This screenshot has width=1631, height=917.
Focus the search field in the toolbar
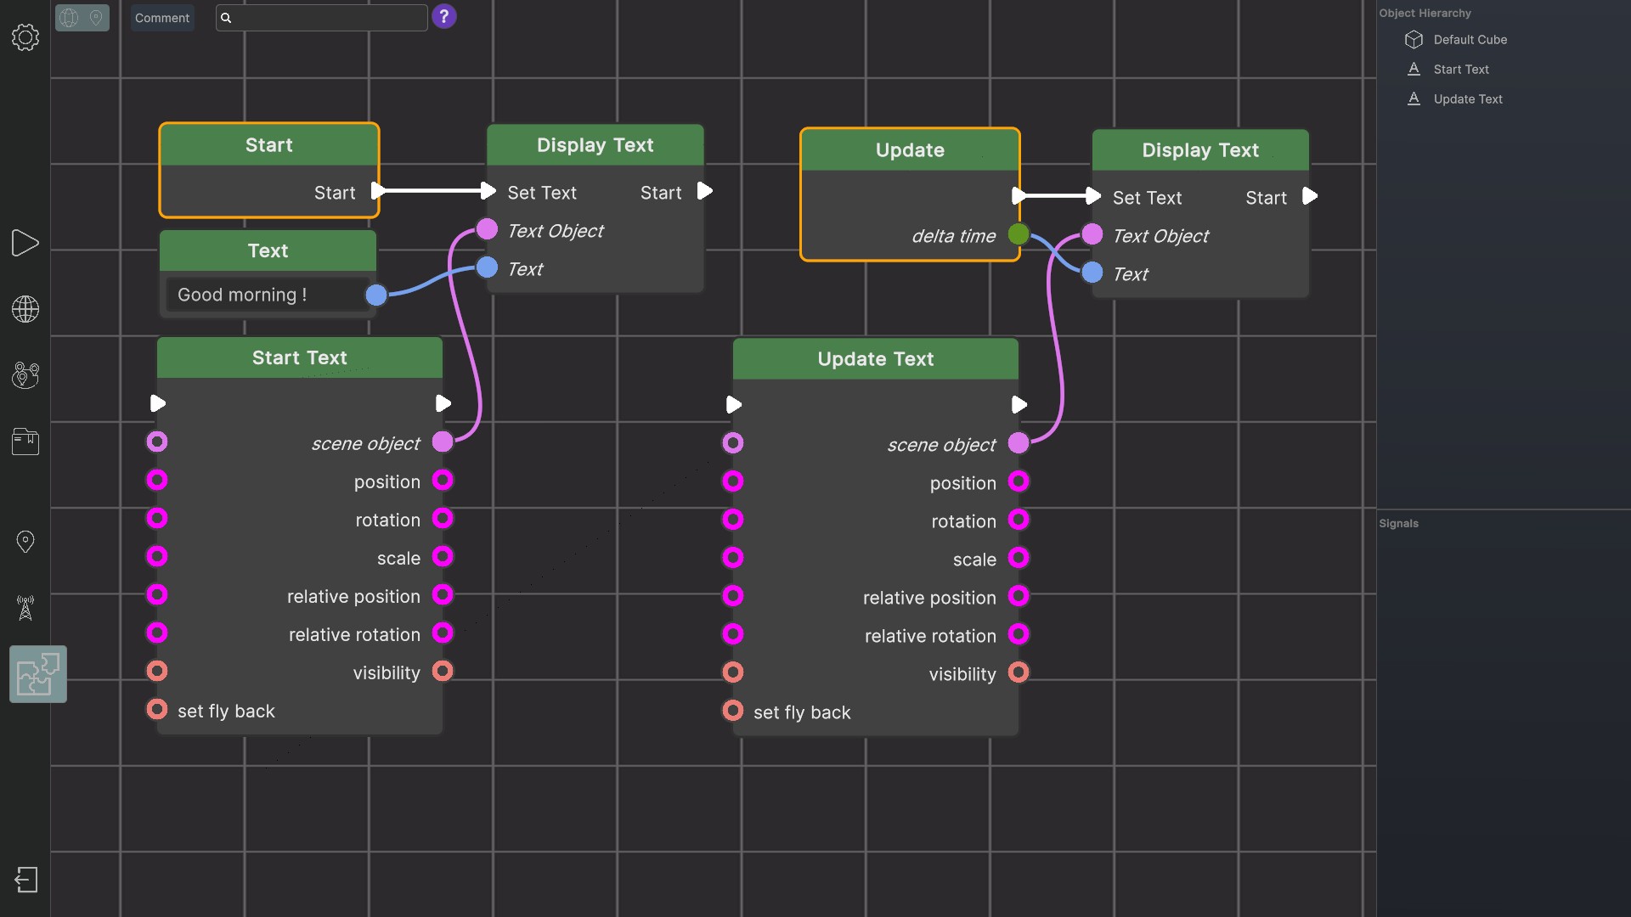pos(321,18)
